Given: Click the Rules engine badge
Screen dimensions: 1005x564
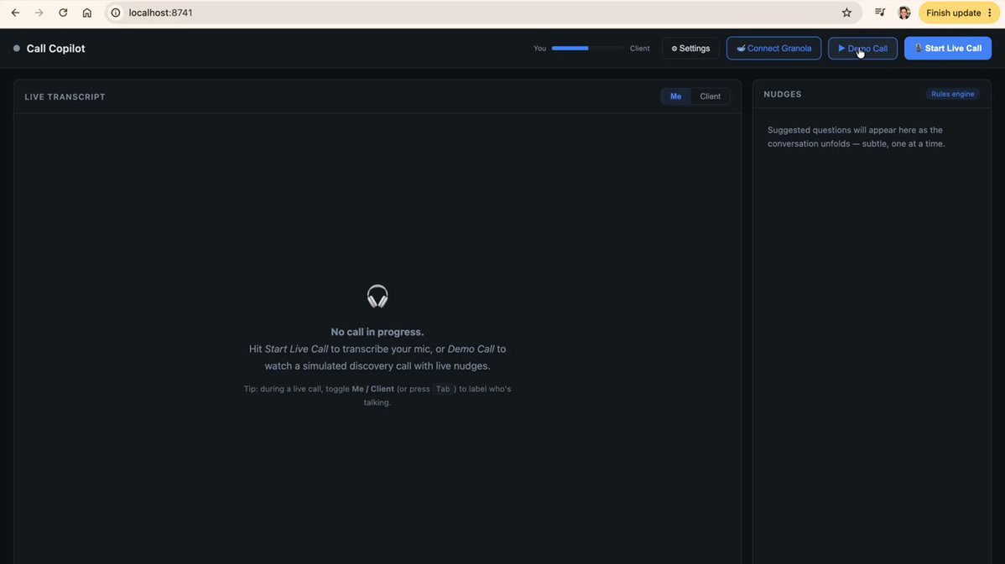Looking at the screenshot, I should [x=952, y=94].
